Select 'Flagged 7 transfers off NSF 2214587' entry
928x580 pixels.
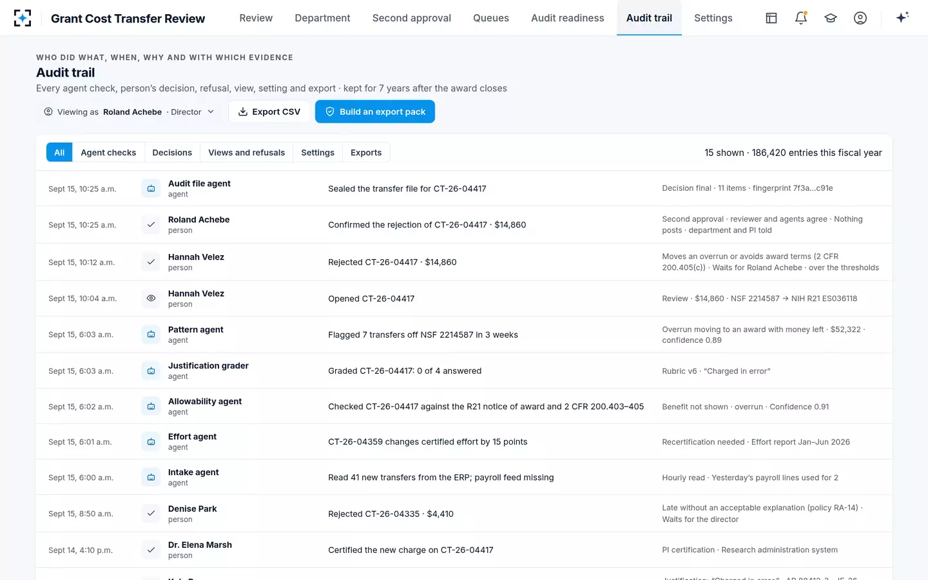(x=464, y=334)
